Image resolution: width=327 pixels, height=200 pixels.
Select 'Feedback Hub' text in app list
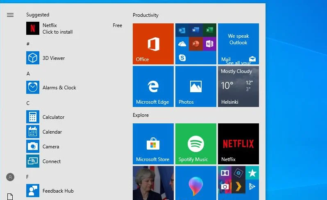click(58, 191)
